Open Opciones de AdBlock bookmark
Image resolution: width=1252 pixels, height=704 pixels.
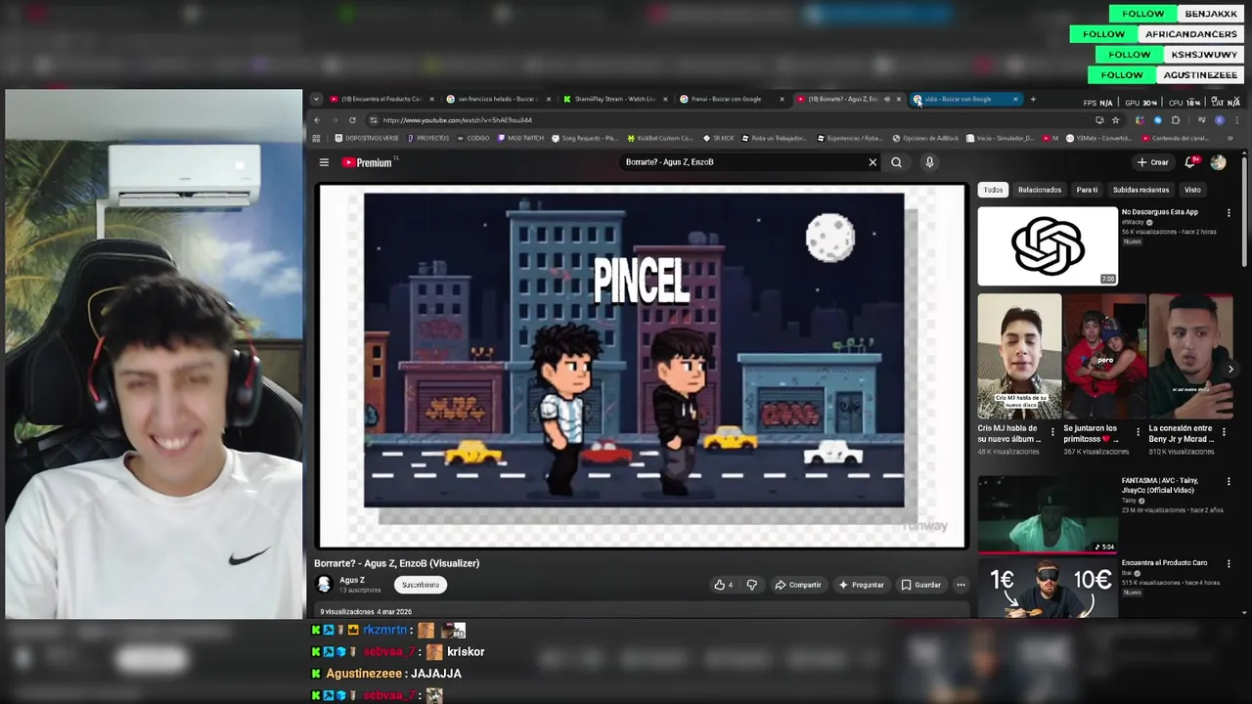point(925,138)
